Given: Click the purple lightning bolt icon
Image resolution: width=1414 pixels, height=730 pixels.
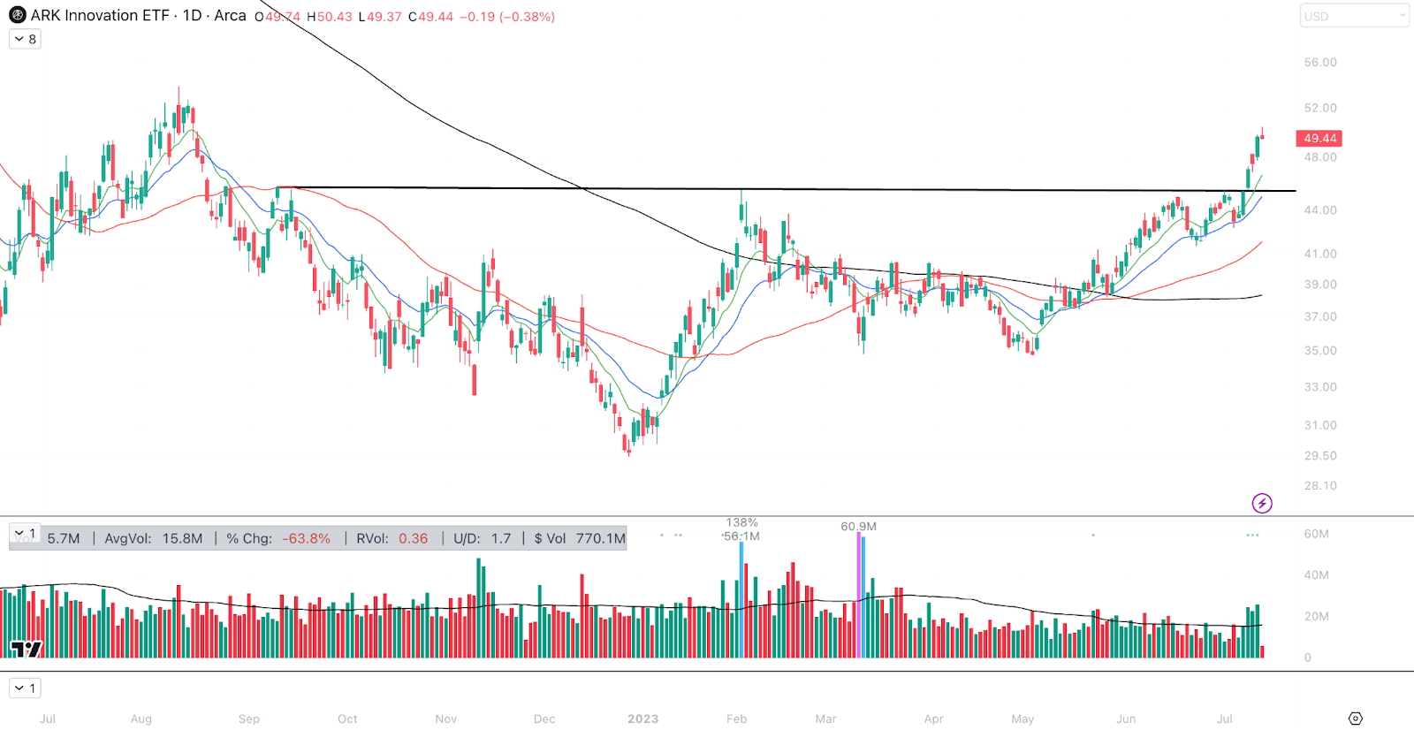Looking at the screenshot, I should click(x=1262, y=503).
